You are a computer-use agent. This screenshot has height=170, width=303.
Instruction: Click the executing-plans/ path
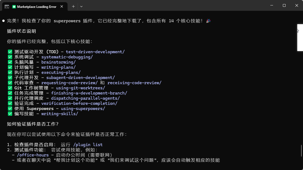pyautogui.click(x=61, y=73)
